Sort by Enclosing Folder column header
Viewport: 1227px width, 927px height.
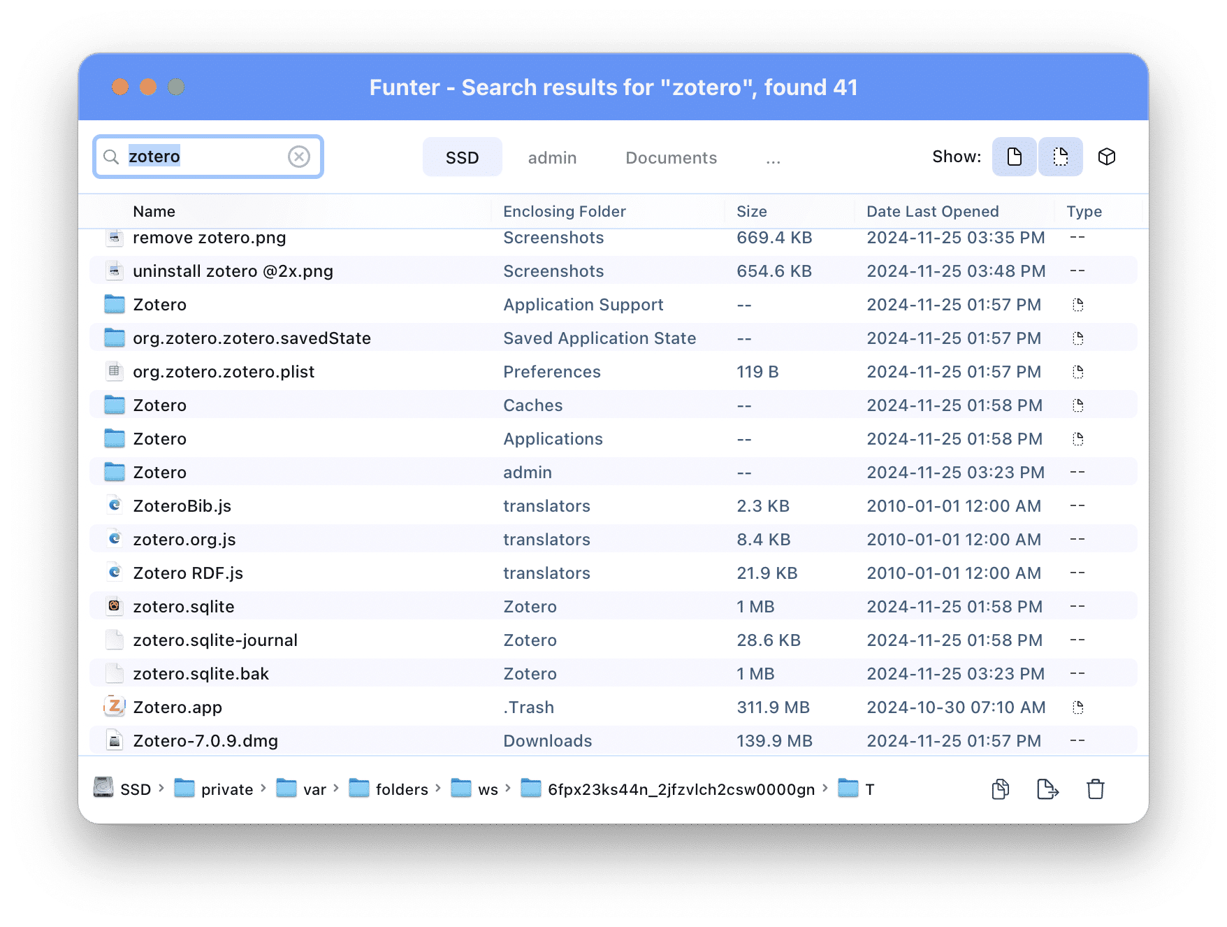564,211
